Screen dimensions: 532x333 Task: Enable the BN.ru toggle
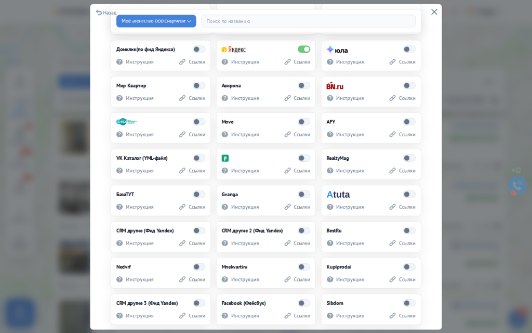click(x=409, y=86)
